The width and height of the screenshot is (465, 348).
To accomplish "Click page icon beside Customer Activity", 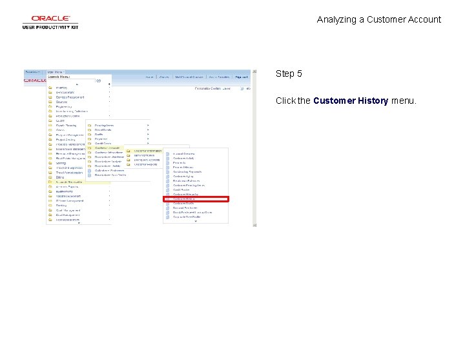I will pyautogui.click(x=167, y=159).
